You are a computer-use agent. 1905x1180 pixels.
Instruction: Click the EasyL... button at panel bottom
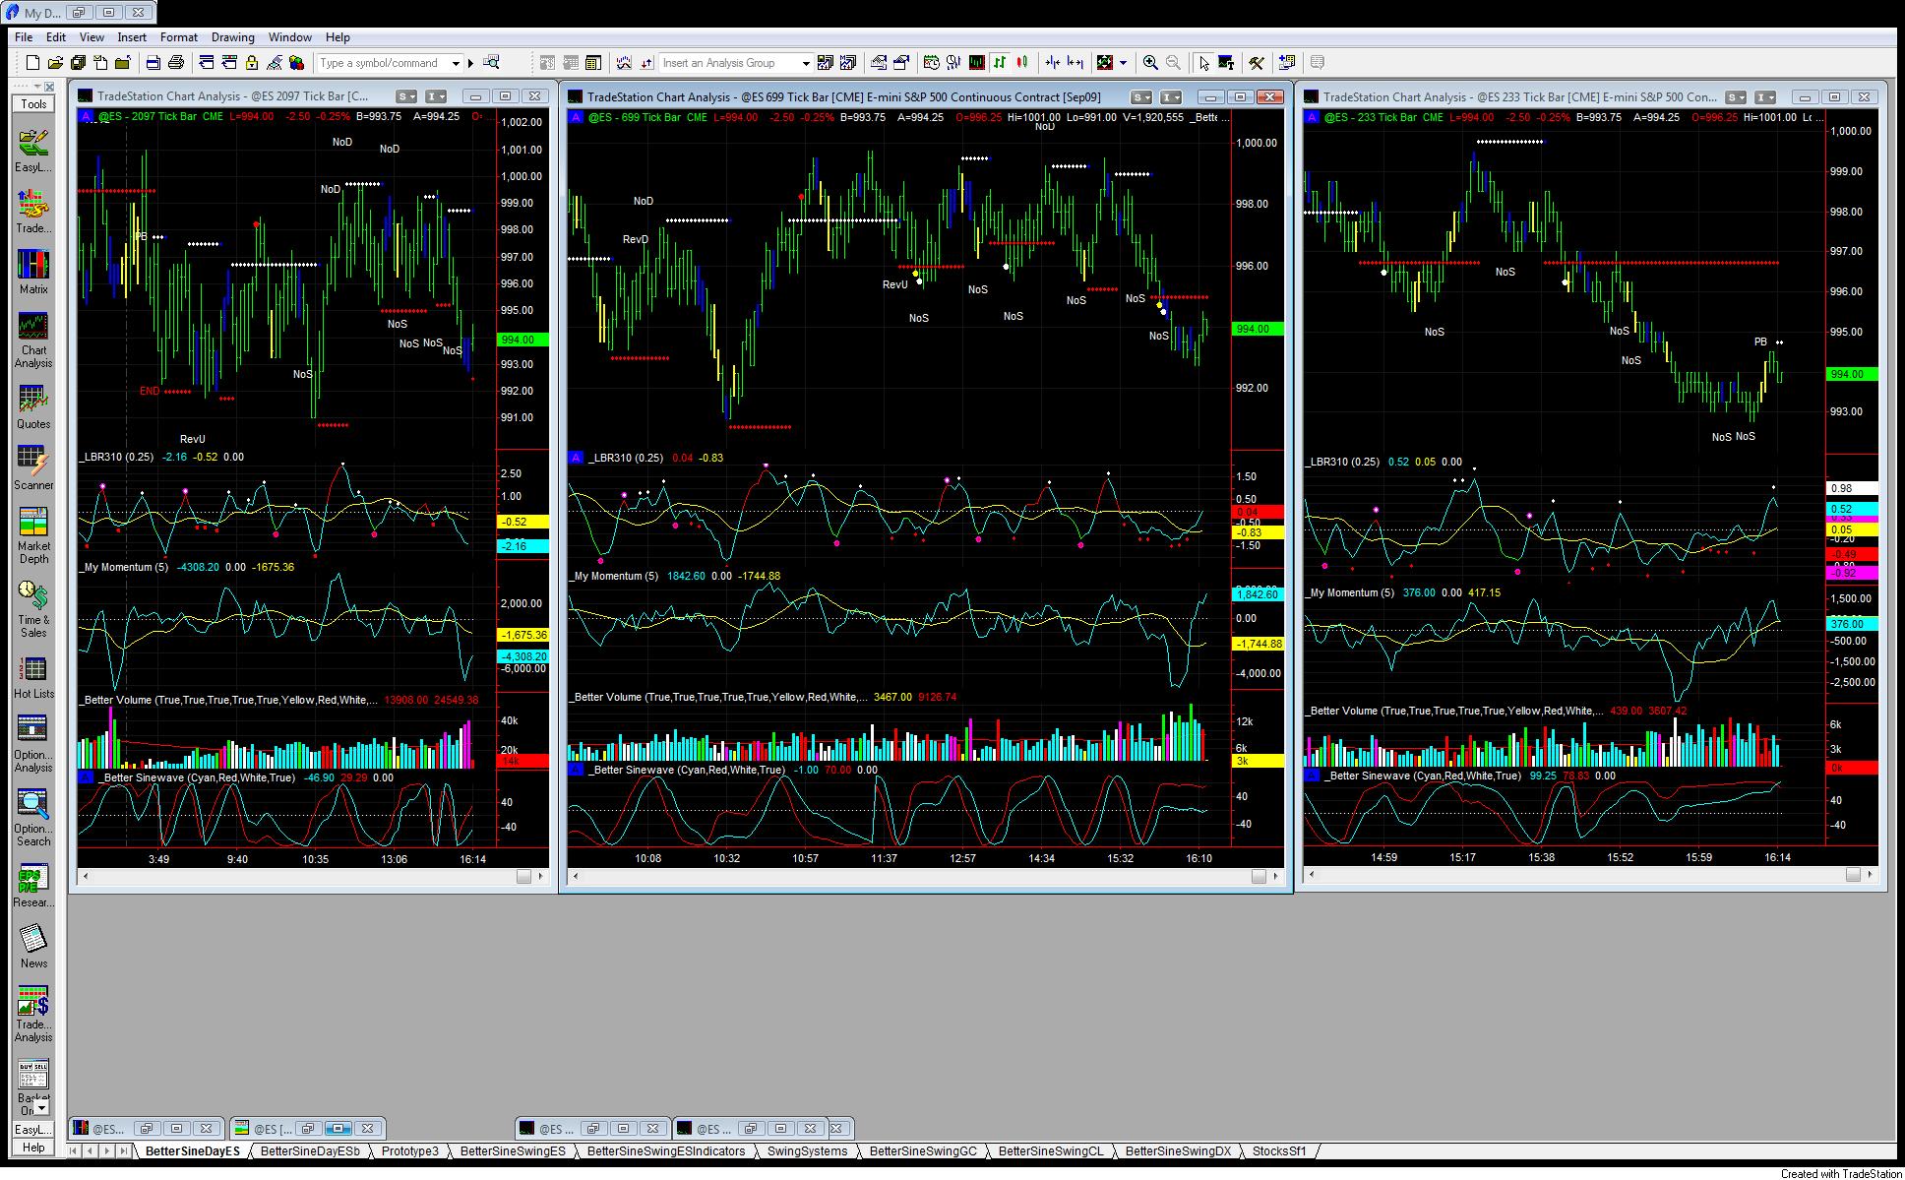coord(33,1130)
